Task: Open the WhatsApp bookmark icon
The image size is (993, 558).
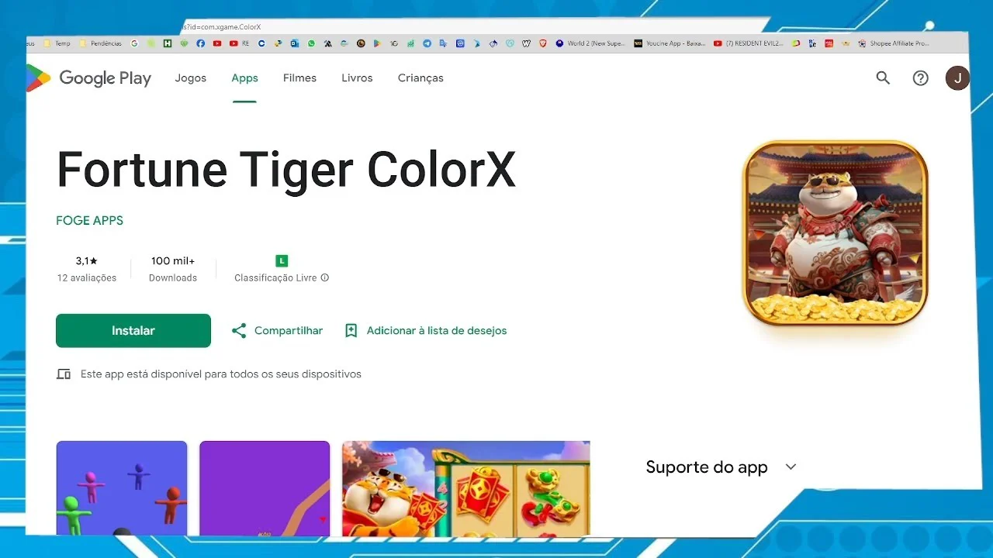Action: pyautogui.click(x=311, y=43)
